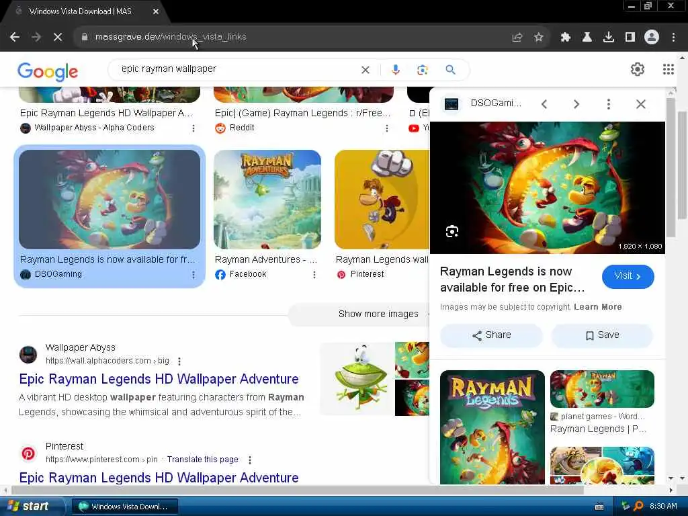Open Google quick settings gear
Screen dimensions: 688x516
637,69
